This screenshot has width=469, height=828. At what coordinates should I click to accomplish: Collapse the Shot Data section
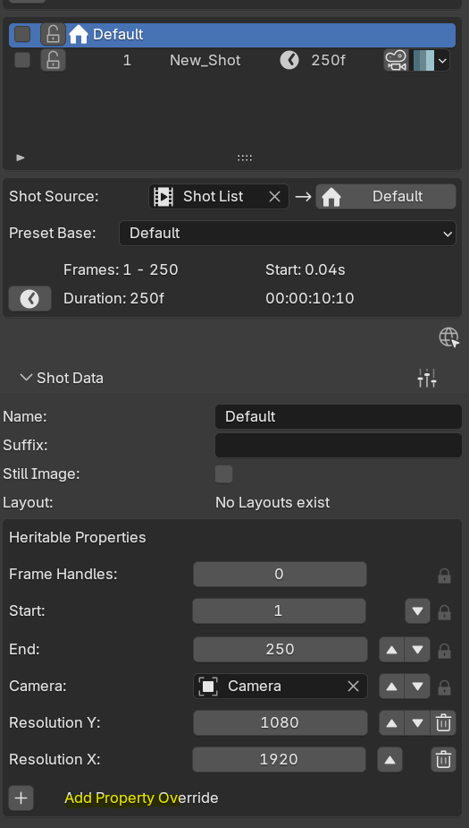tap(25, 378)
